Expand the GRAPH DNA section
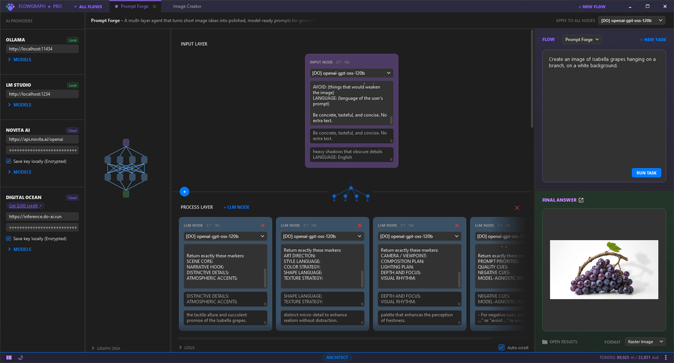 [106, 348]
